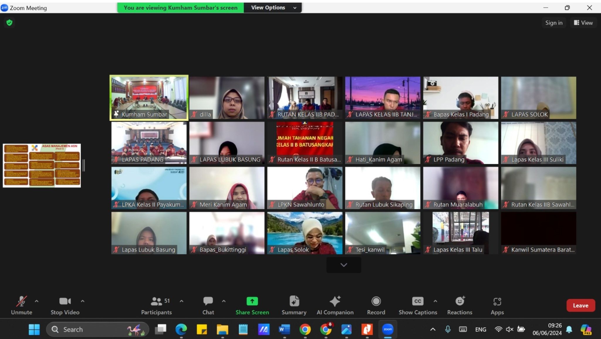This screenshot has height=339, width=601.
Task: Expand arrow next to Chat
Action: pyautogui.click(x=224, y=301)
